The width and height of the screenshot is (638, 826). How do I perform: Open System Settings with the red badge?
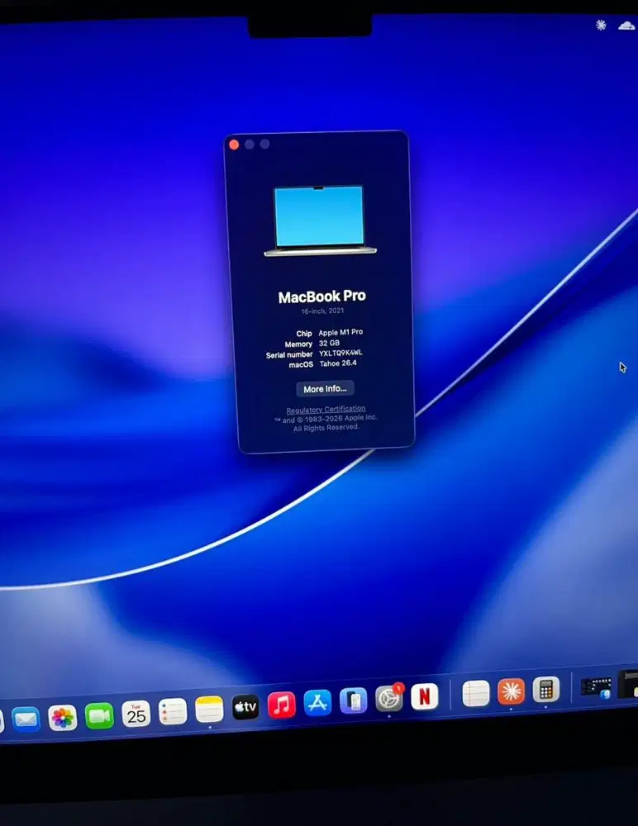pos(389,699)
